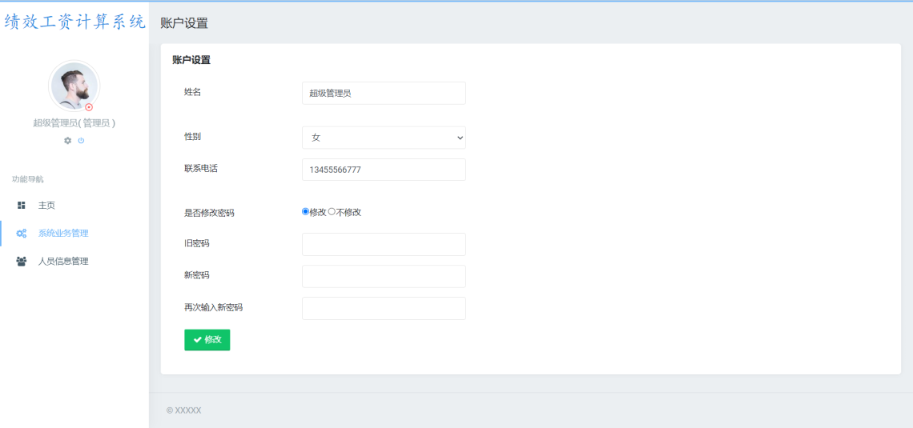Click the 绩效工资计算系统 logo title
Screen dimensions: 913x428
coord(74,22)
